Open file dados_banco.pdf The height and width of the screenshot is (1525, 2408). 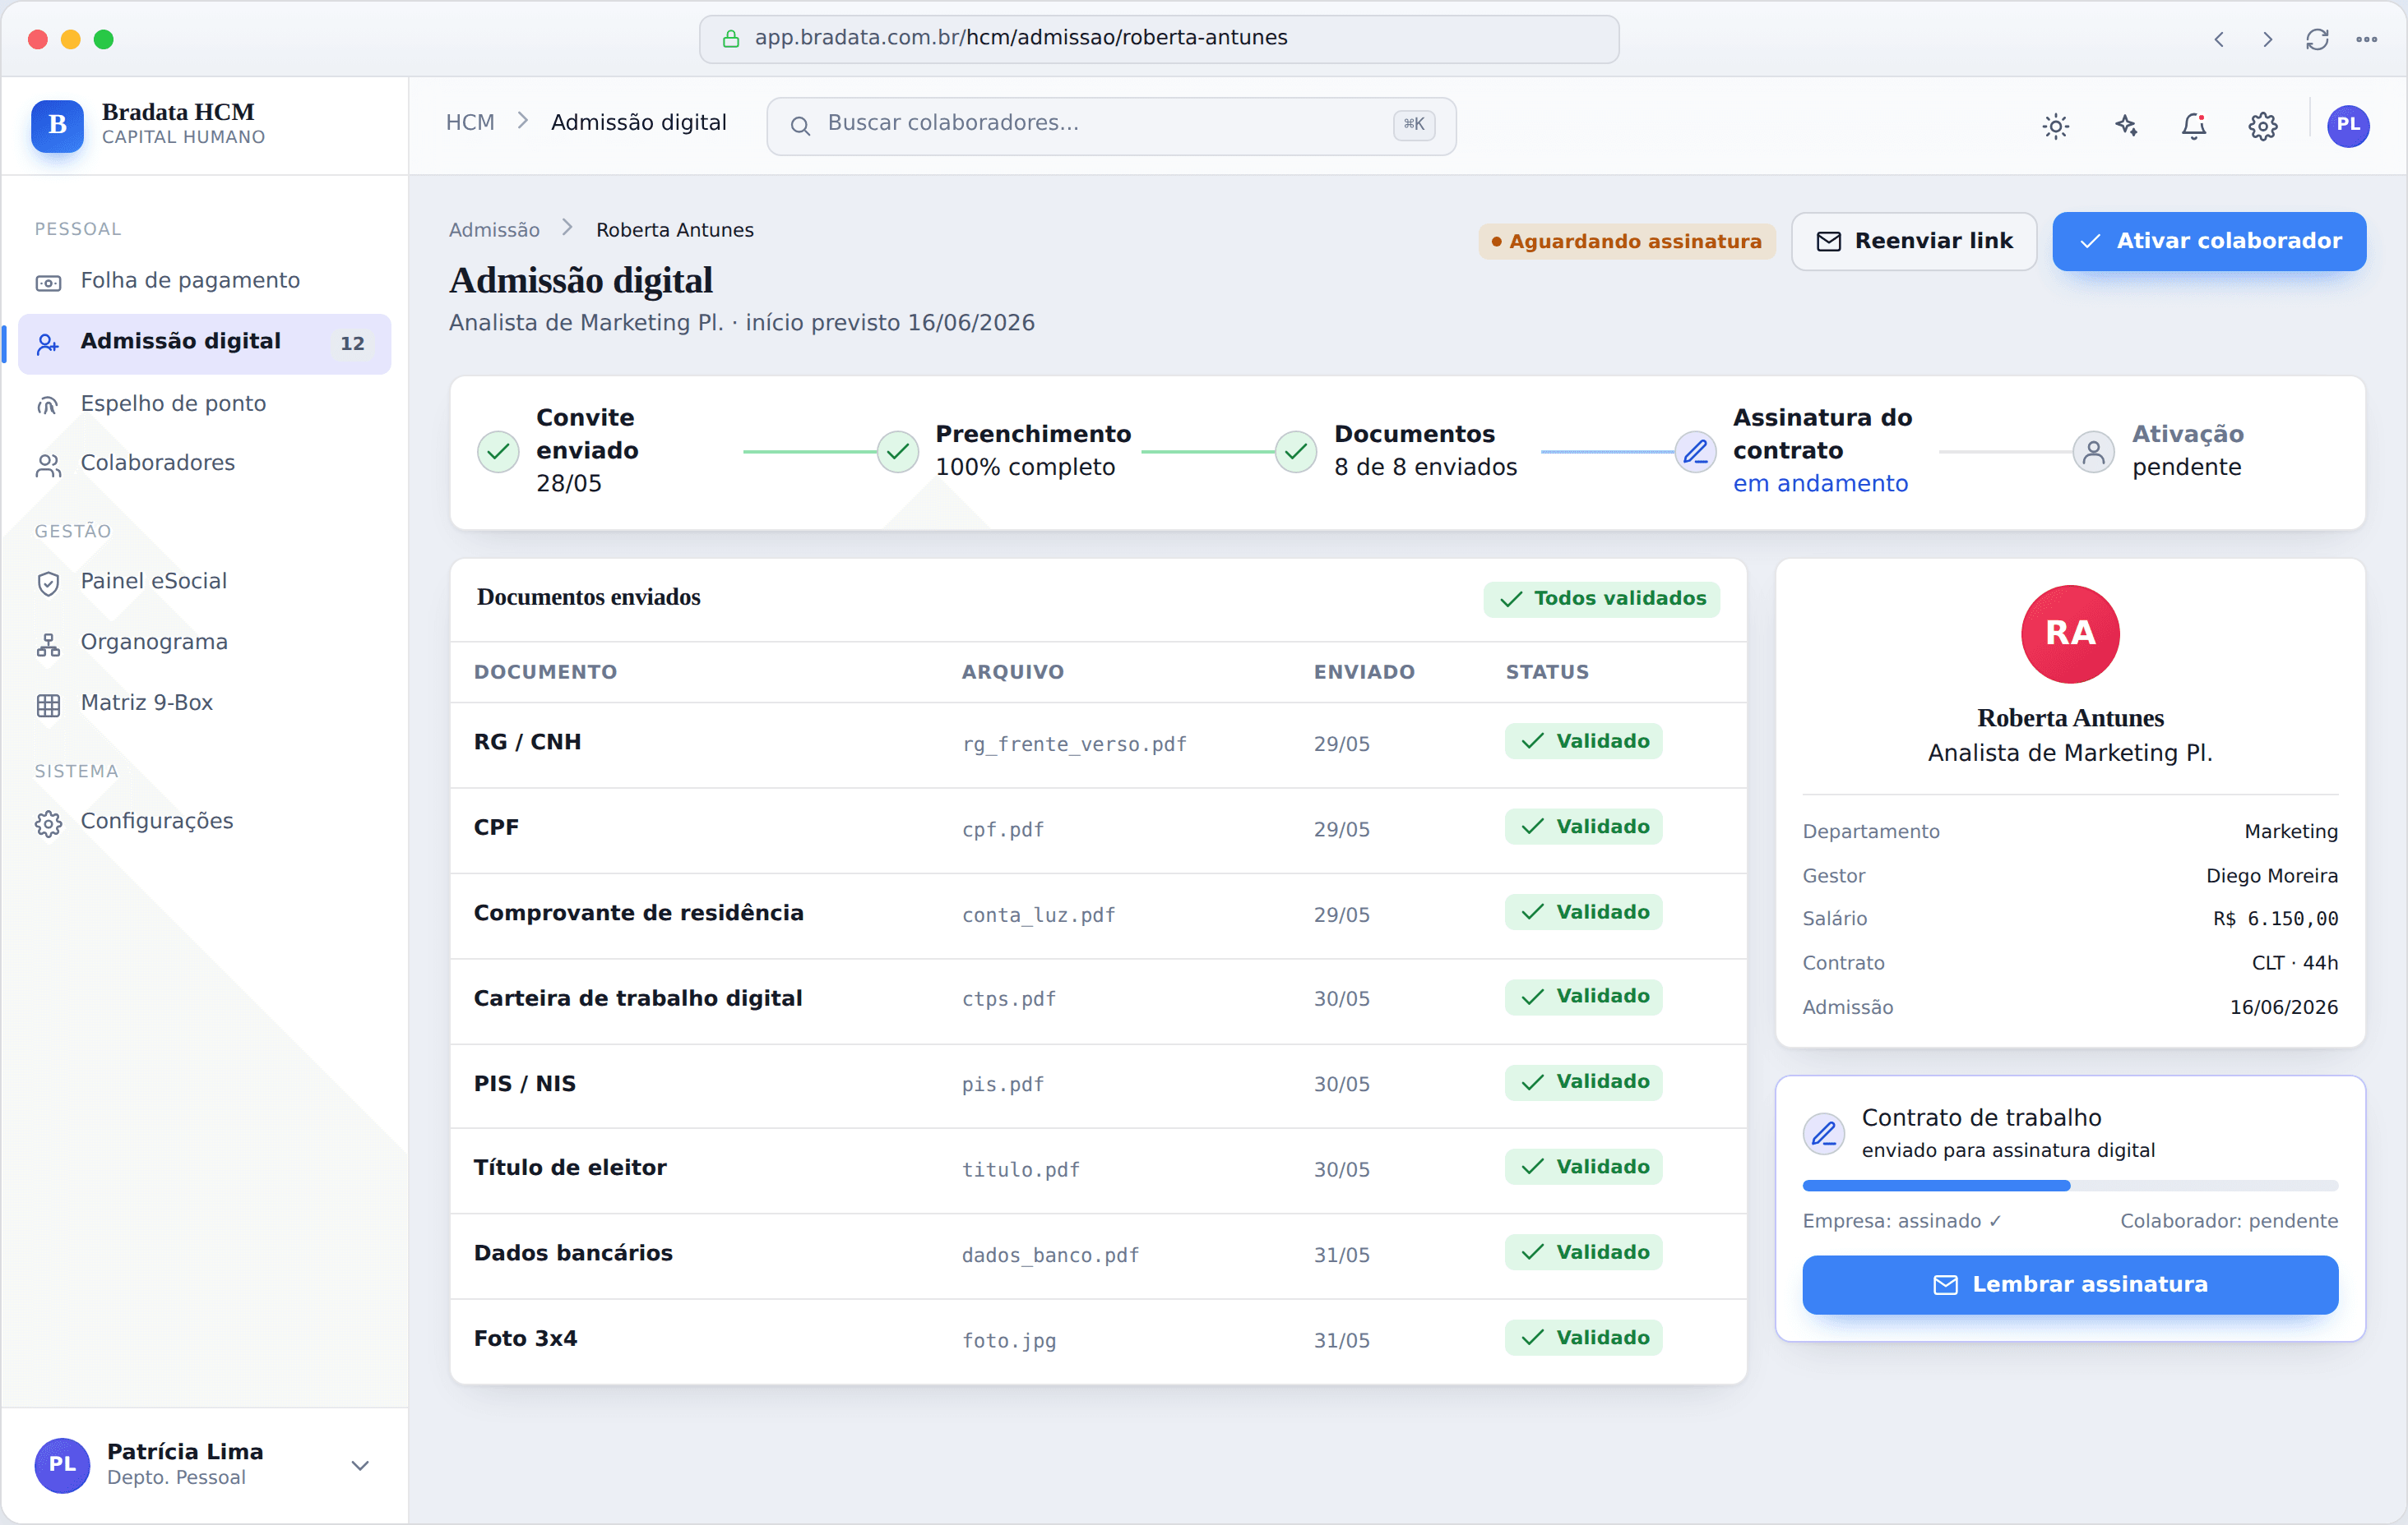[x=1050, y=1255]
